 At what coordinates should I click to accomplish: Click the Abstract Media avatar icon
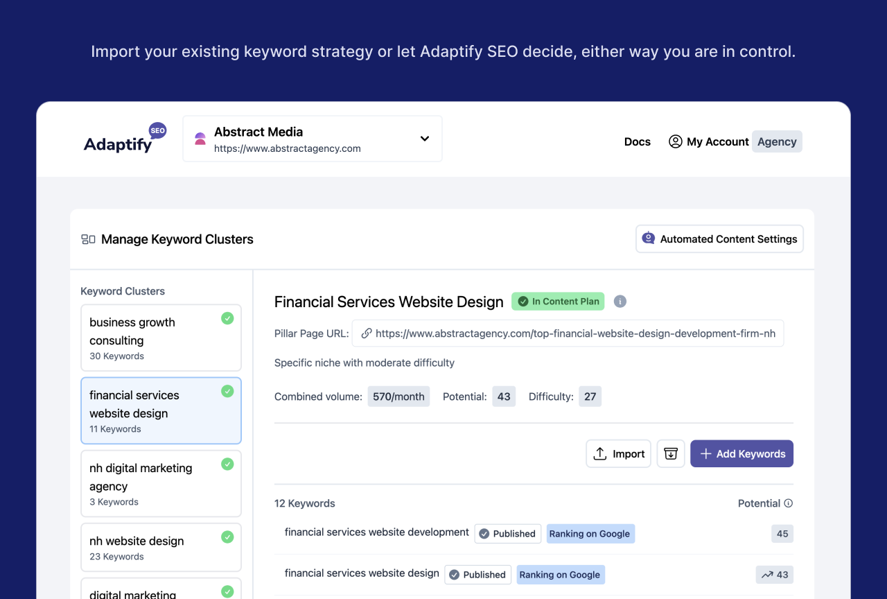[200, 138]
